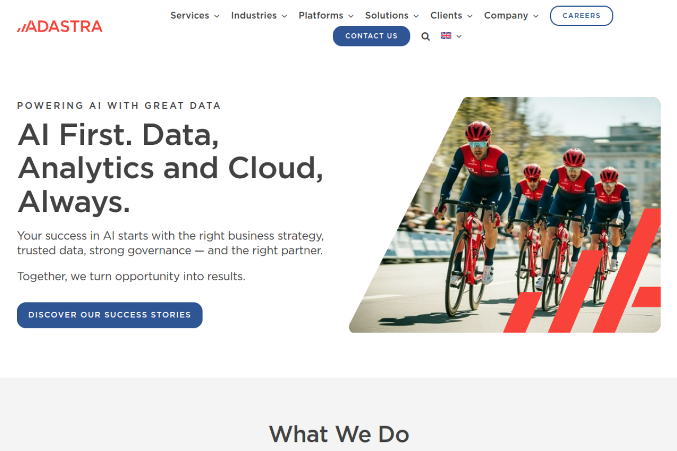Open the search magnifier icon

pos(426,36)
